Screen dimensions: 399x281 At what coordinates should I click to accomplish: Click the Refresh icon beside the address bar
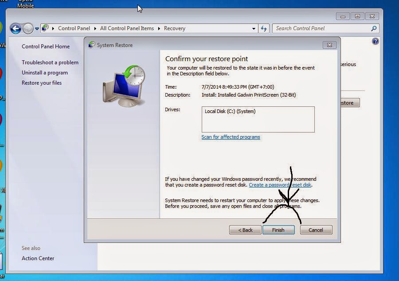click(x=264, y=28)
